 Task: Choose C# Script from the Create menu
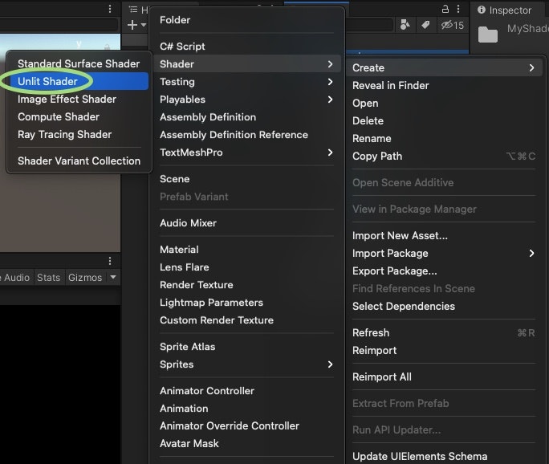click(x=247, y=47)
